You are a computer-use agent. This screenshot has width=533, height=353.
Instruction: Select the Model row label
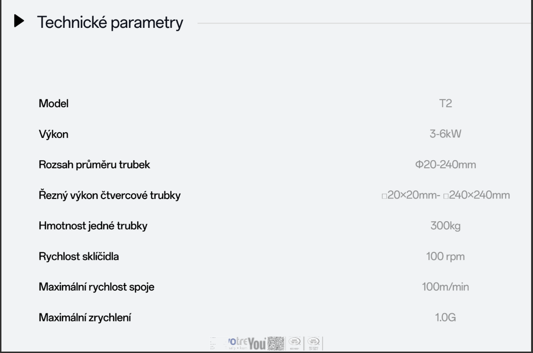53,103
